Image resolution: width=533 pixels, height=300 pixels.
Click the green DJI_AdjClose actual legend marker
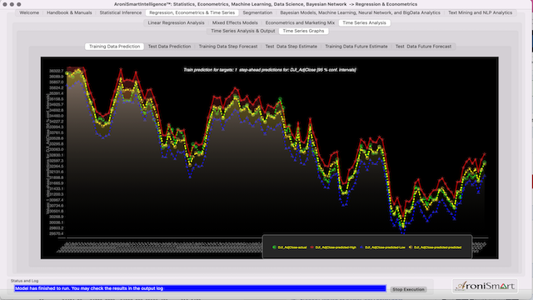274,247
